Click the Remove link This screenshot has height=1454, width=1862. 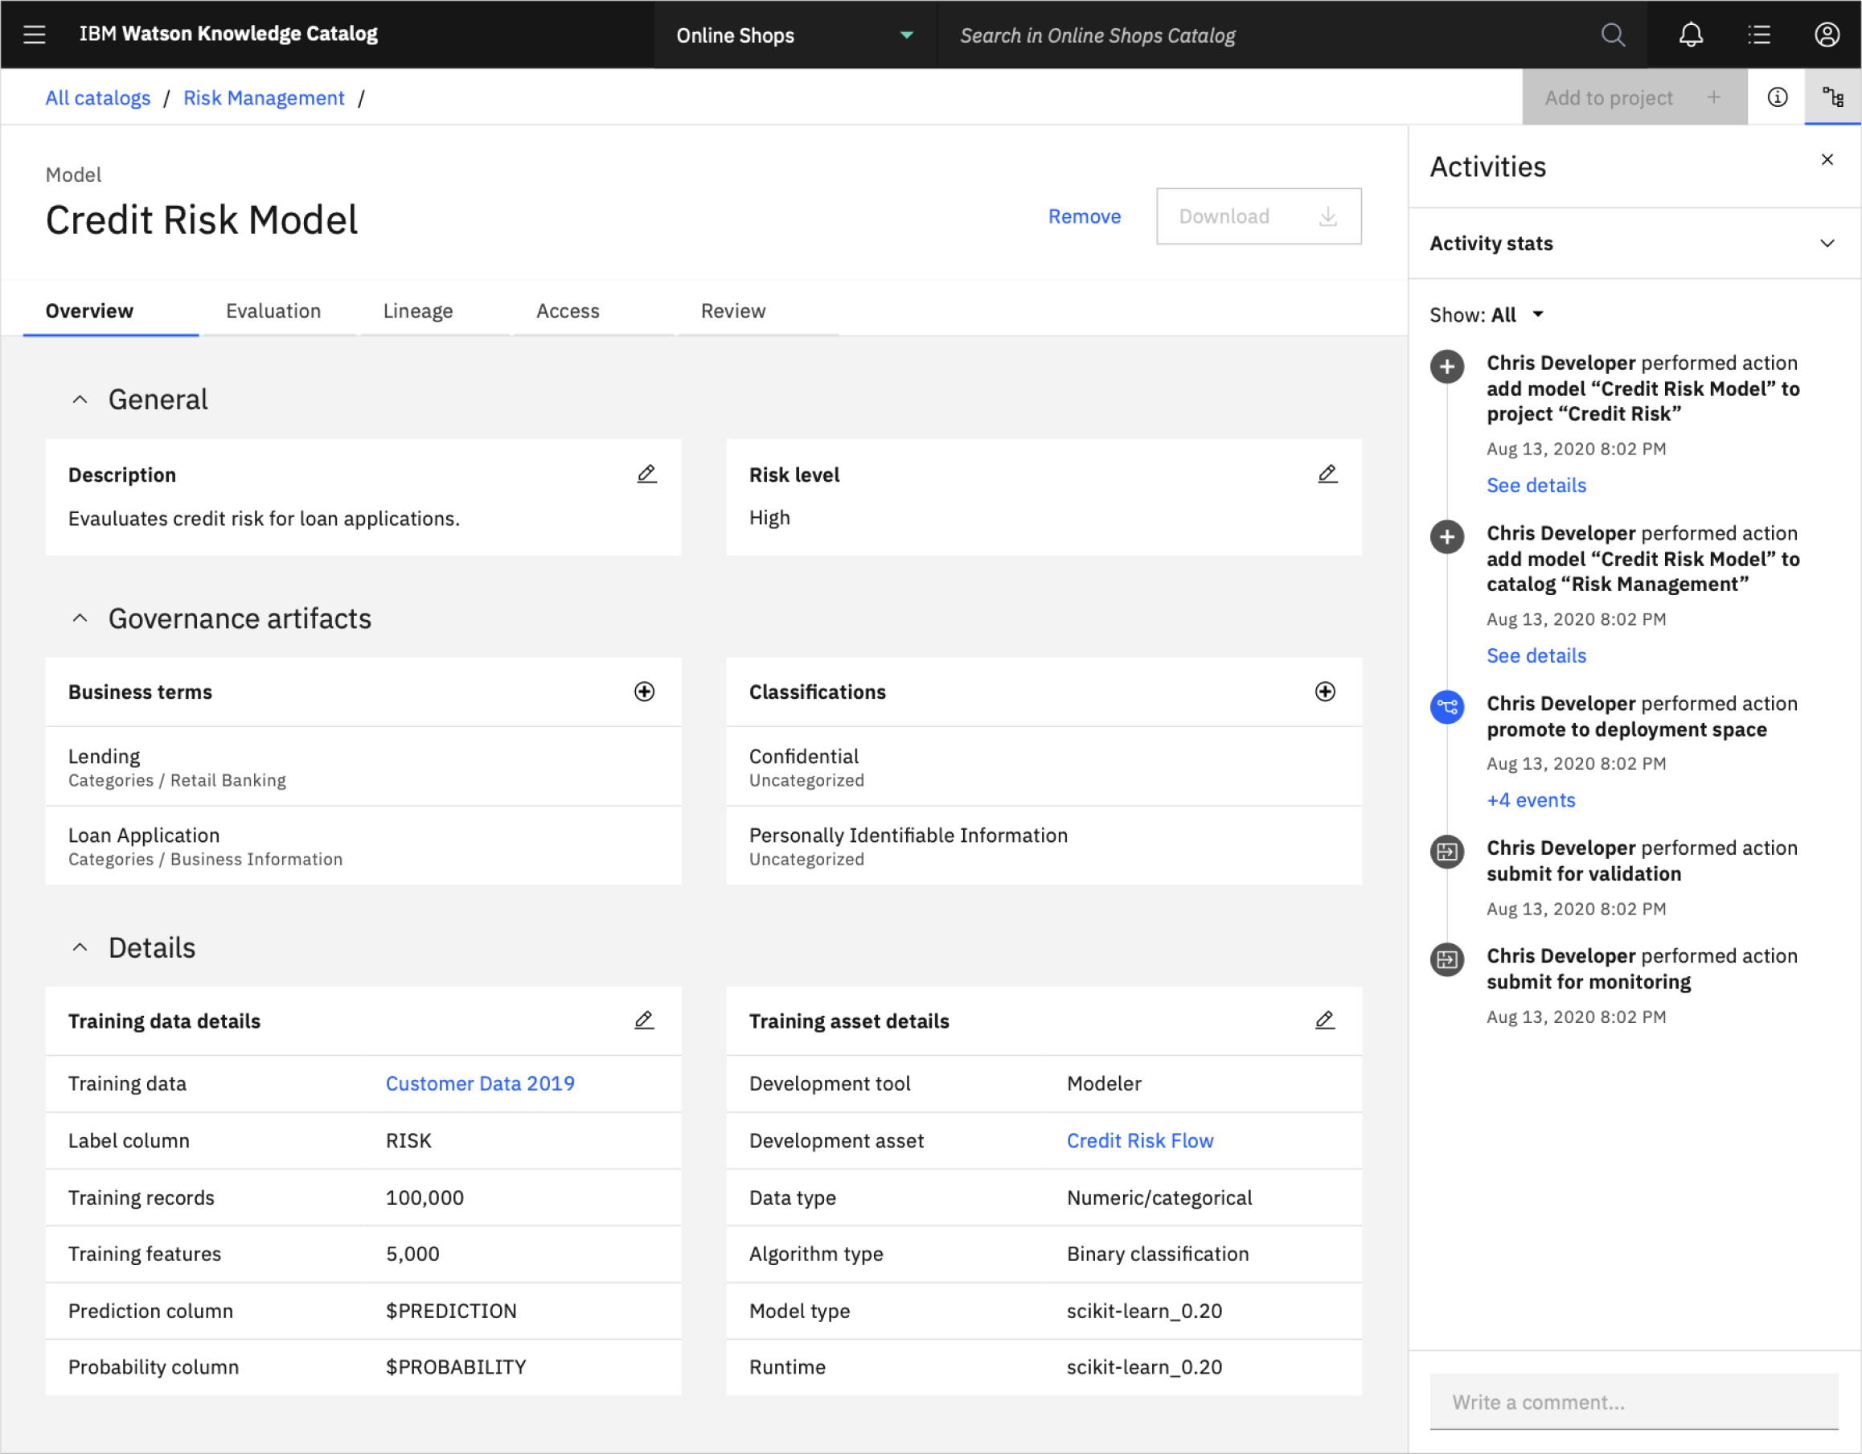pos(1084,216)
